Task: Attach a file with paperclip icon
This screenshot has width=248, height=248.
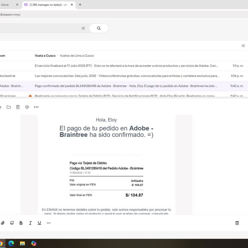Action: click(x=3, y=223)
